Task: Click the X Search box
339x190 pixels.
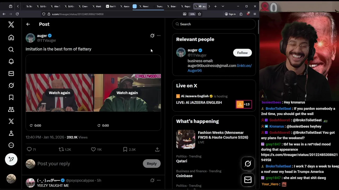Action: point(214,24)
